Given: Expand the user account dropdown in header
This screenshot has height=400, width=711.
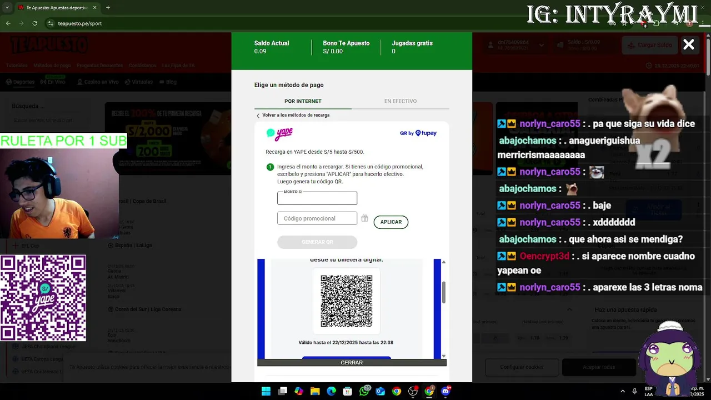Looking at the screenshot, I should pos(542,45).
